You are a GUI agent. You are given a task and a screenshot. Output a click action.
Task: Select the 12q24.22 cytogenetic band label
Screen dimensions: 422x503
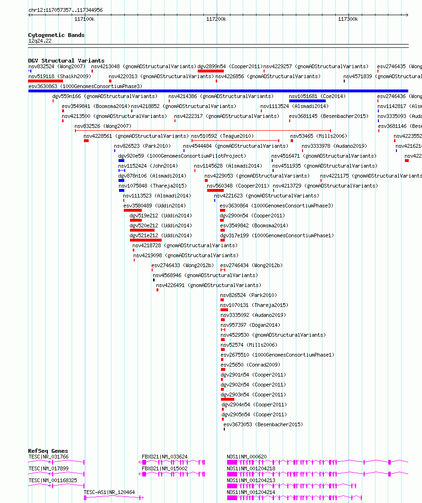[x=40, y=41]
